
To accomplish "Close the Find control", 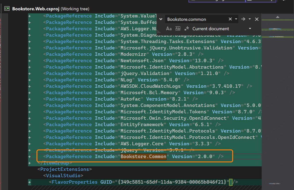I will coord(256,19).
